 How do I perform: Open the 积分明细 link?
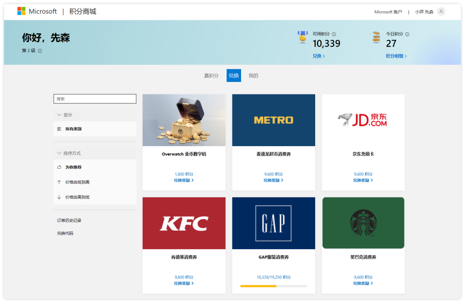point(396,56)
